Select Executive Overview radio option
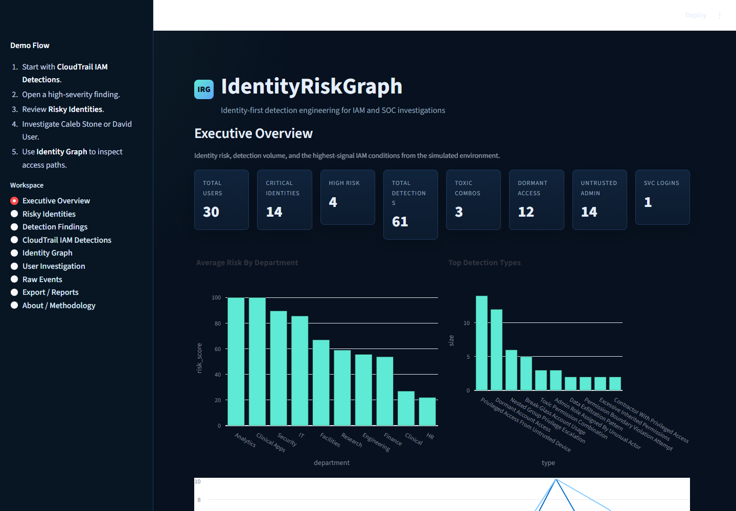The height and width of the screenshot is (511, 736). (x=50, y=201)
